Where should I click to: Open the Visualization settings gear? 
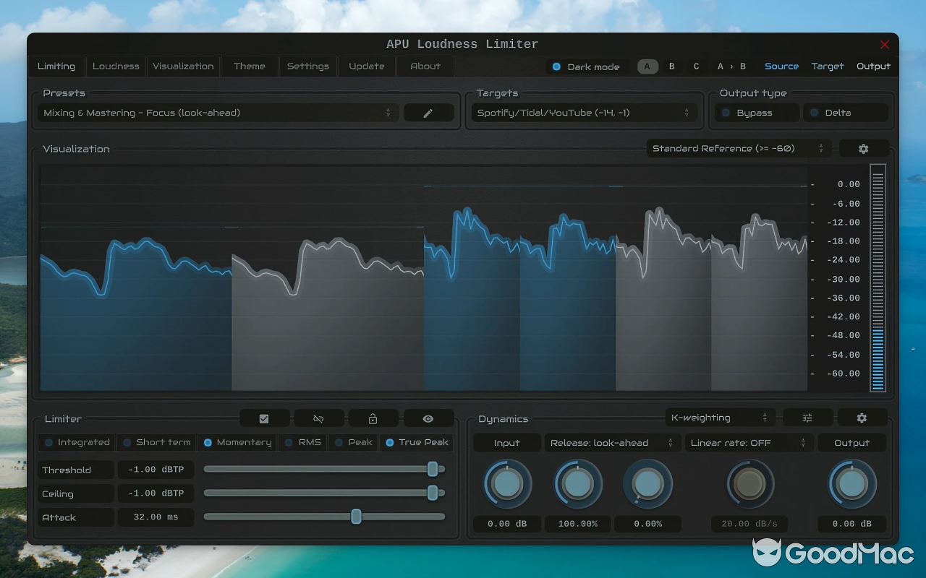coord(864,148)
